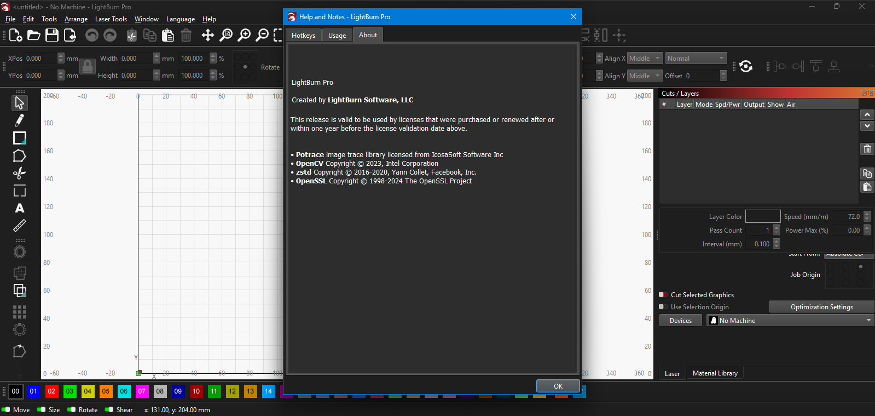Increase the XPos spinner value

point(61,56)
